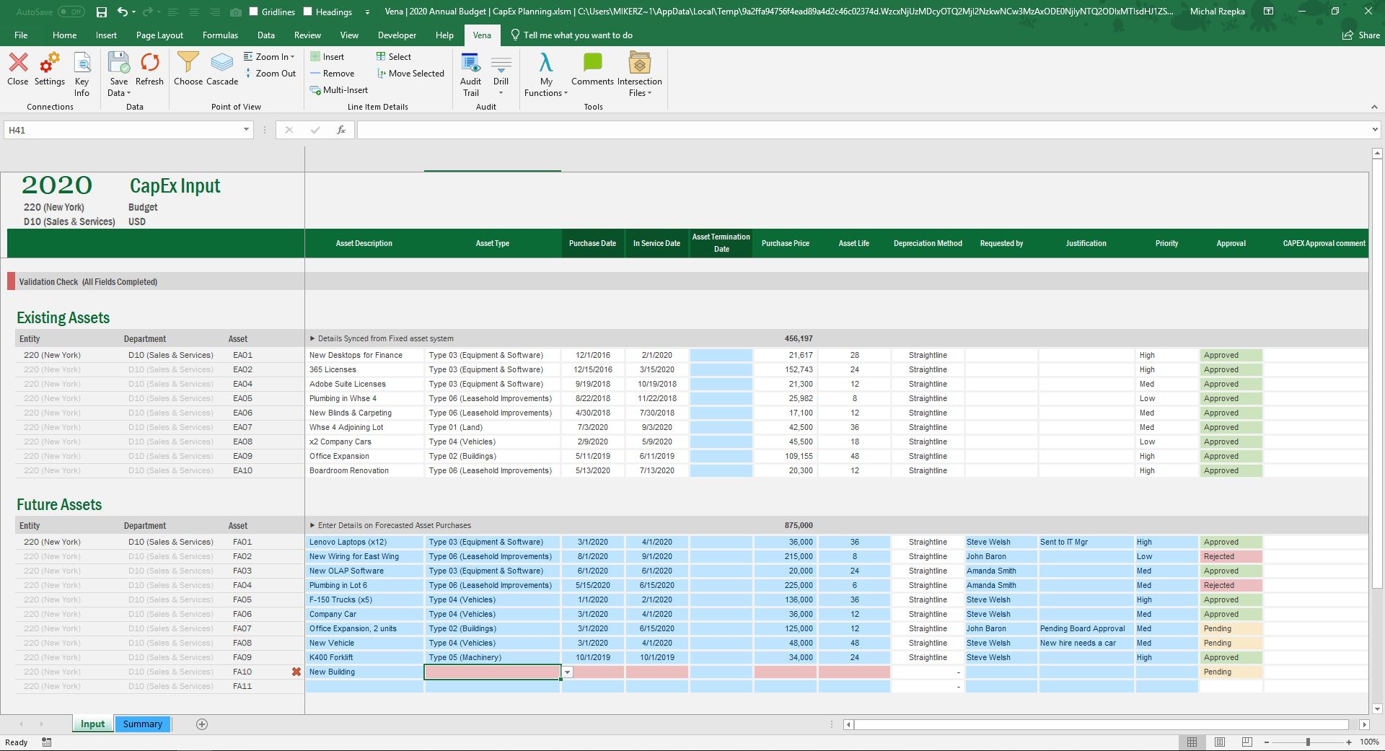The image size is (1385, 751).
Task: Click the Move Selected button
Action: click(410, 74)
